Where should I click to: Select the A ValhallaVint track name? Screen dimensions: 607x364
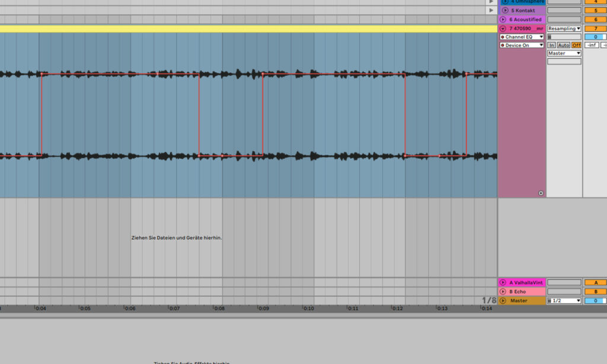pyautogui.click(x=526, y=283)
